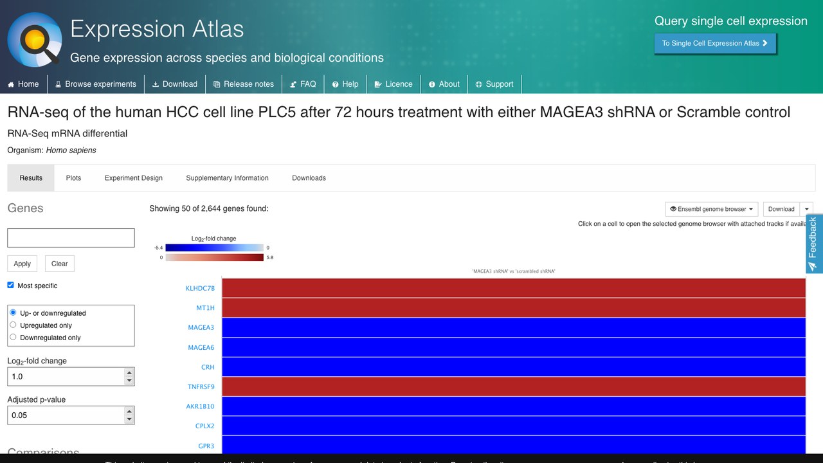This screenshot has height=463, width=823.
Task: Decrease the Adjusted p-value stepper
Action: point(129,419)
